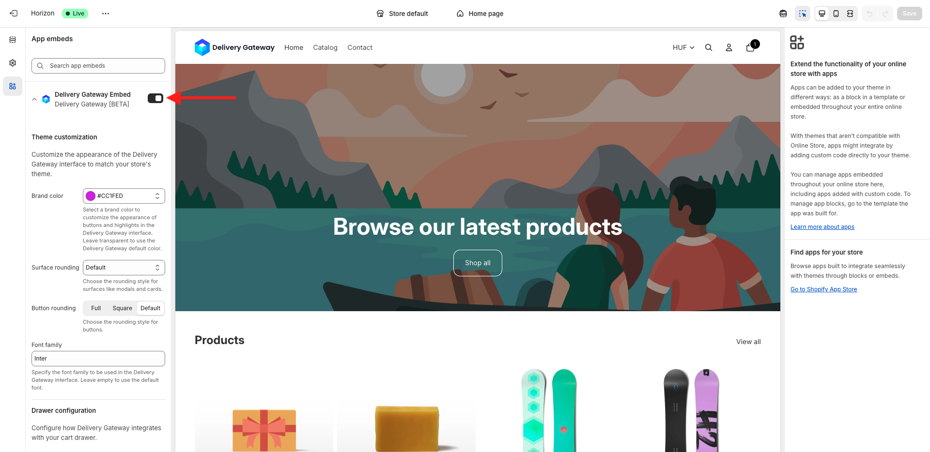
Task: Collapse the Delivery Gateway Embed chevron
Action: [34, 99]
